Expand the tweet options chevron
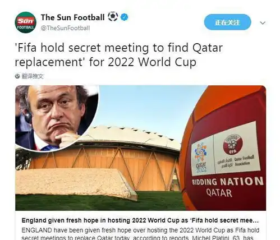This screenshot has height=240, width=280. tap(263, 23)
